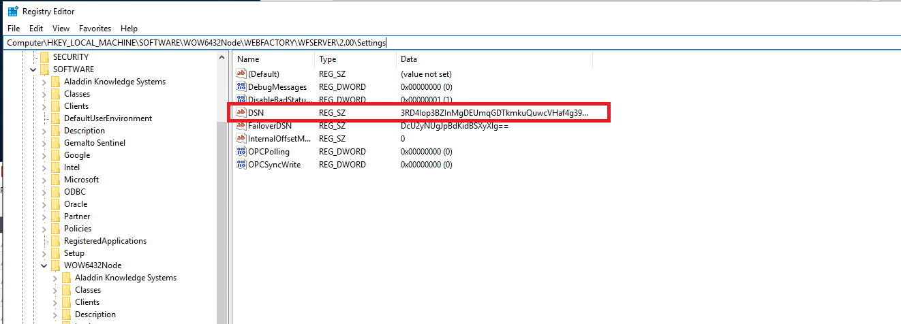Click the OPCSyncWrite DWORD icon
This screenshot has width=901, height=324.
click(241, 165)
